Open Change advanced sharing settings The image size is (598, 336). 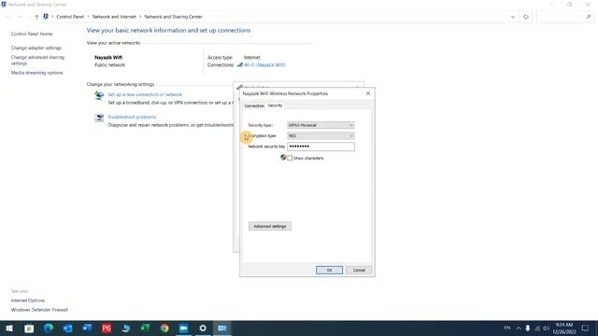point(37,60)
